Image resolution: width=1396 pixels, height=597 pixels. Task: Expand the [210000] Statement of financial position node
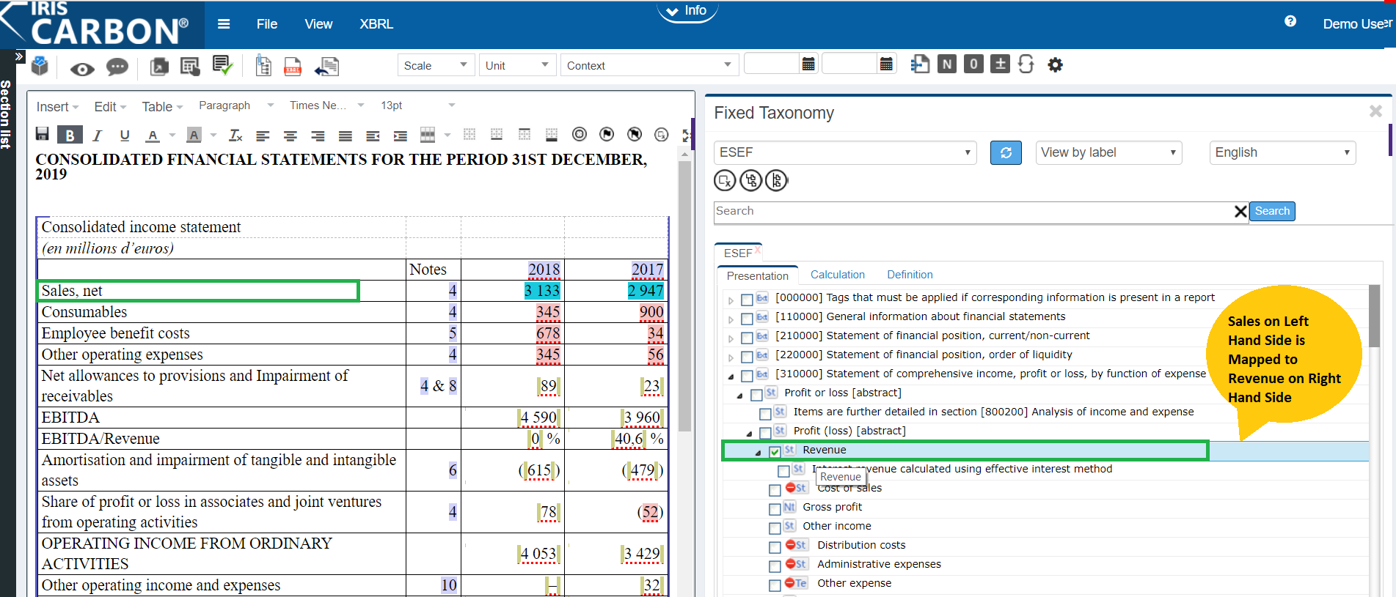pyautogui.click(x=731, y=338)
